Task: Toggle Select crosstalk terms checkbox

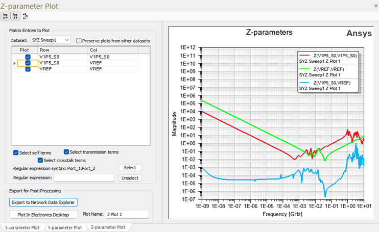Action: pos(41,160)
